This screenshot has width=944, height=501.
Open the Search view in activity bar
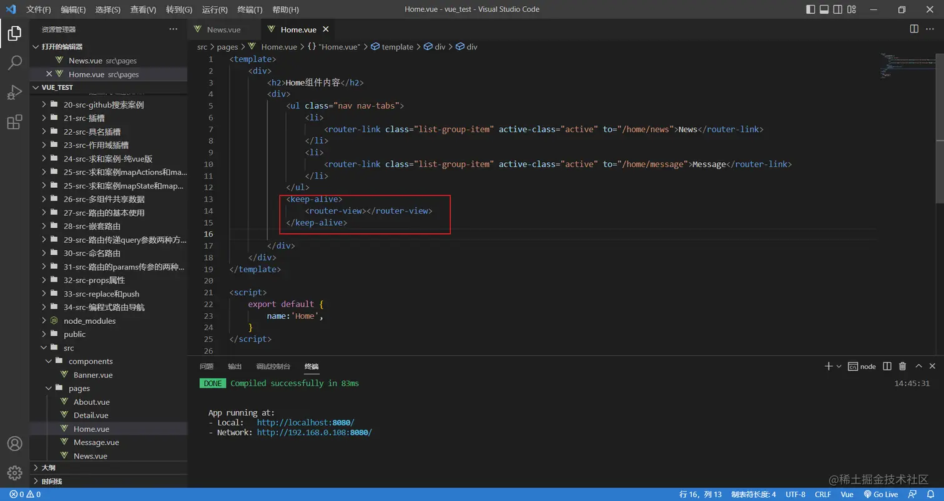pyautogui.click(x=14, y=63)
